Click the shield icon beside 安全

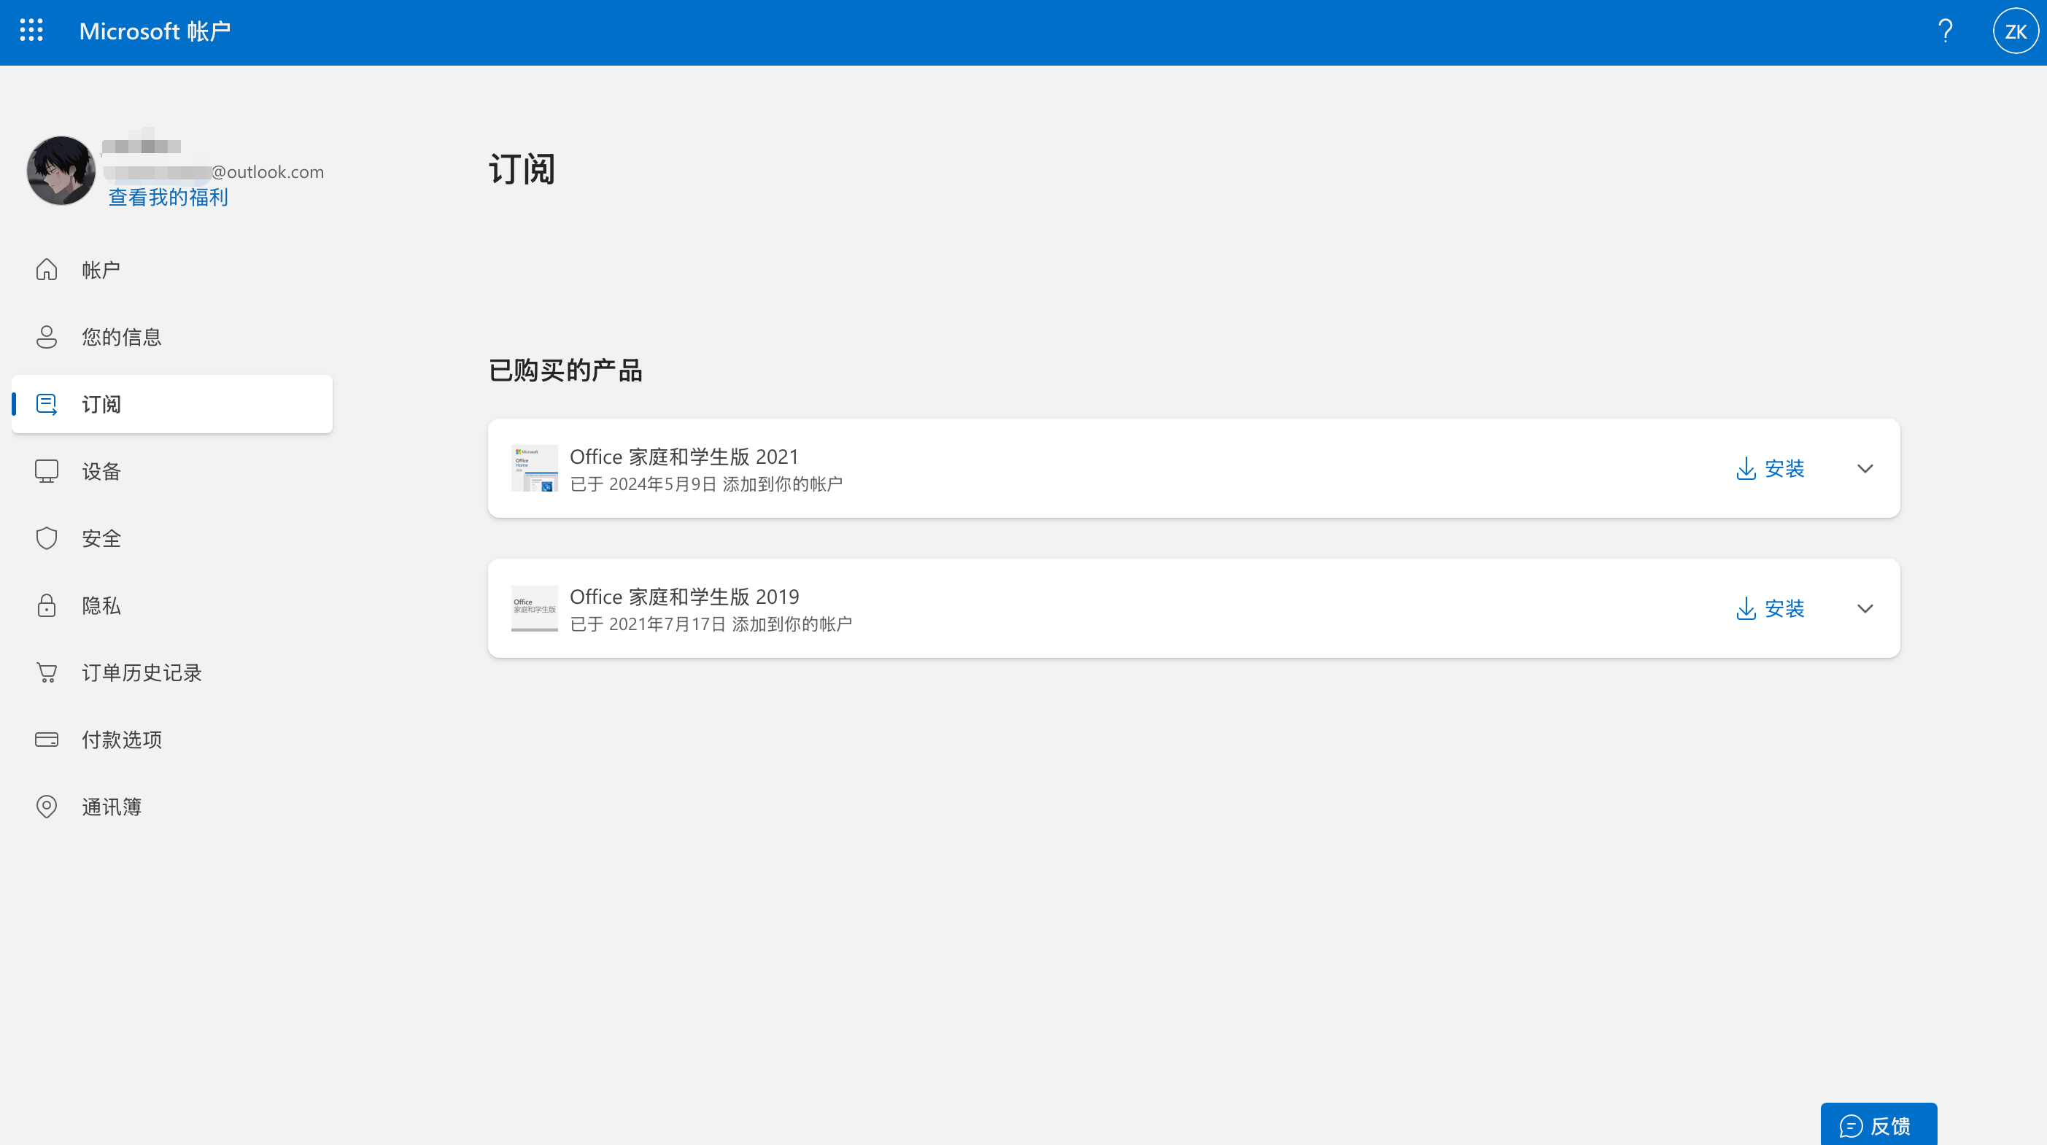pyautogui.click(x=46, y=538)
